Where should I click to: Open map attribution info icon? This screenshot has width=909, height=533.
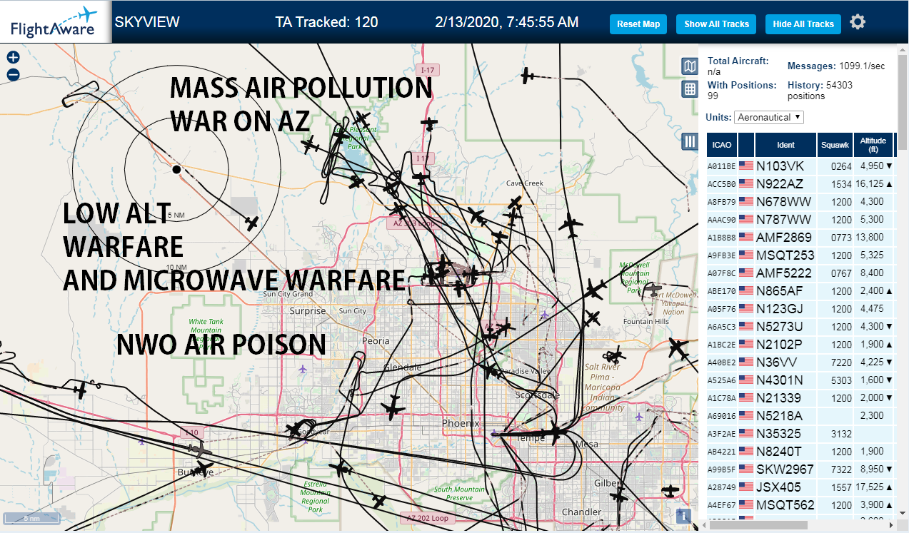(x=683, y=516)
